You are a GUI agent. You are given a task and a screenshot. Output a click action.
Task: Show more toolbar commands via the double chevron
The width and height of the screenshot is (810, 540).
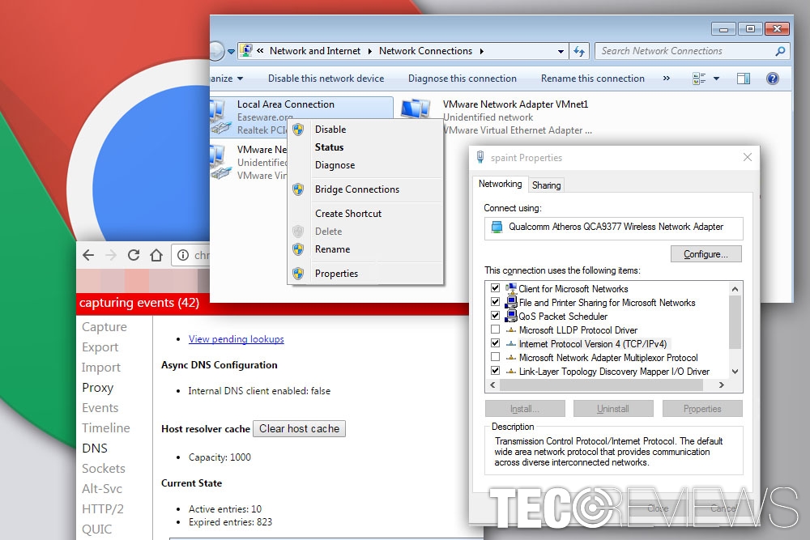pyautogui.click(x=667, y=79)
